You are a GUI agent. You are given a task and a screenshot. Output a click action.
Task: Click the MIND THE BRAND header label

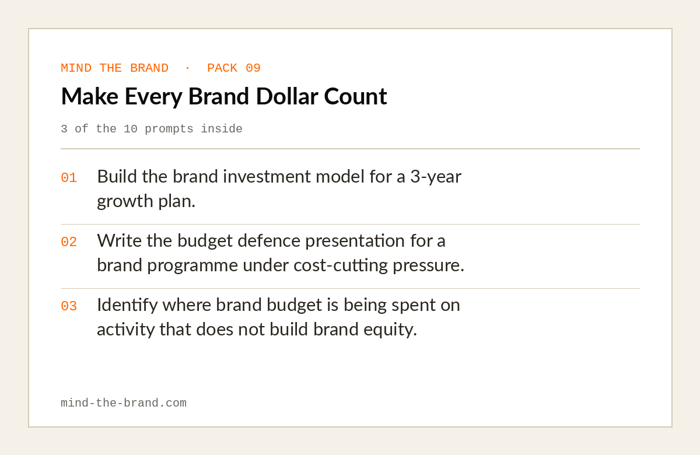(x=114, y=68)
